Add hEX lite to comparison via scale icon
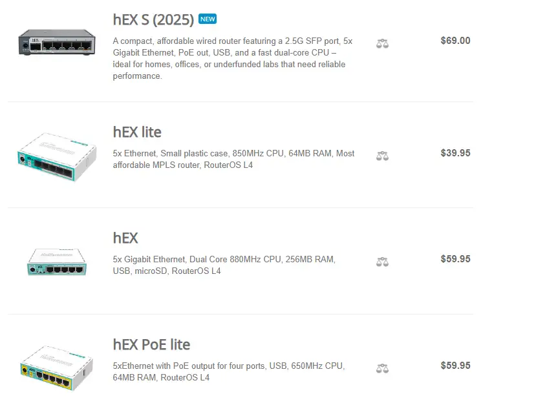Image resolution: width=547 pixels, height=416 pixels. click(x=382, y=156)
